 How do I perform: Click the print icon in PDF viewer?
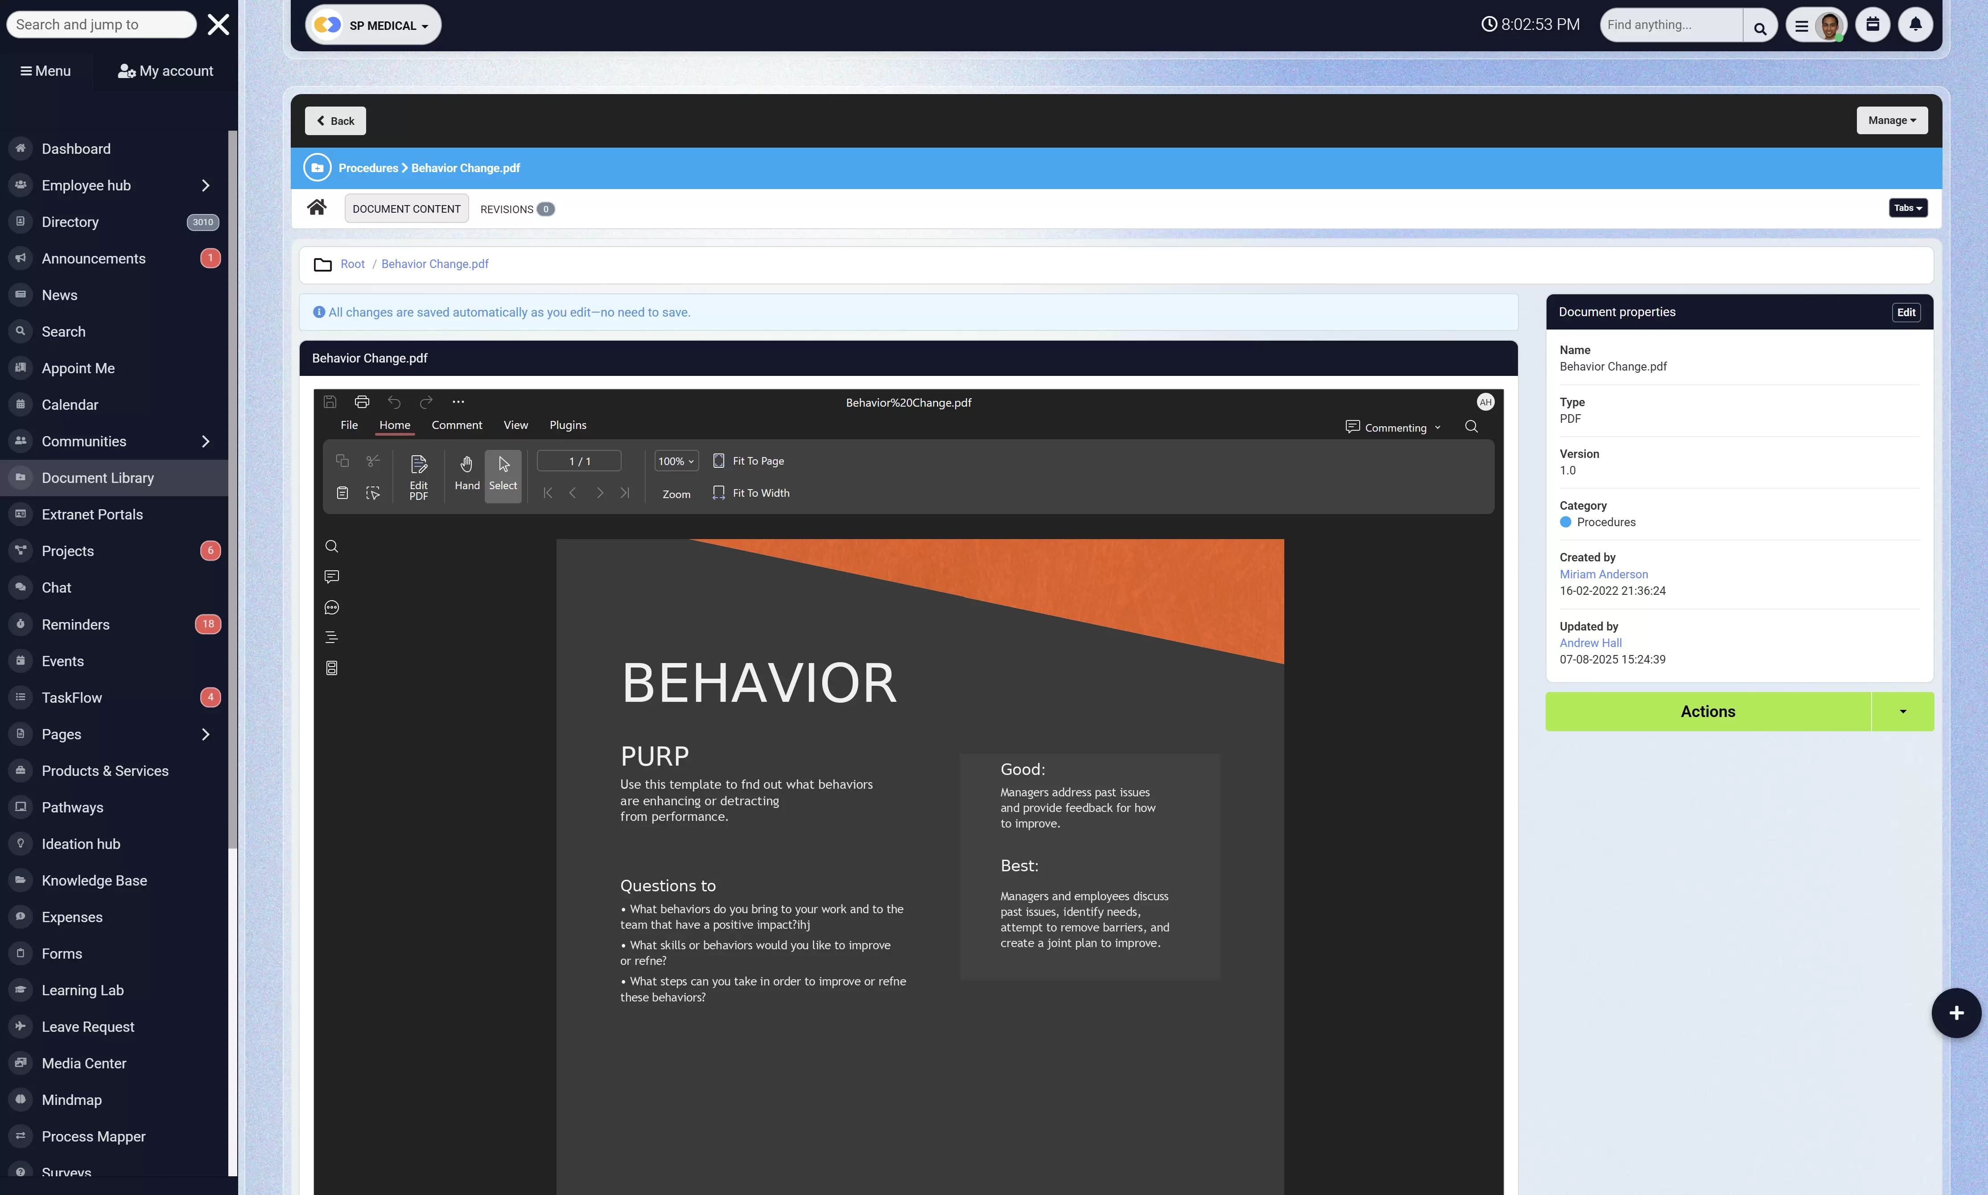[362, 402]
